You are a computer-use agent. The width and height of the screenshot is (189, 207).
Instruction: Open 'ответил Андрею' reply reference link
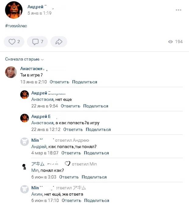(x=72, y=140)
